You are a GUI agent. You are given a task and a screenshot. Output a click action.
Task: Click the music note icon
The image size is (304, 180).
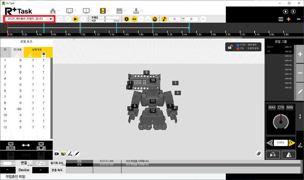(164, 19)
